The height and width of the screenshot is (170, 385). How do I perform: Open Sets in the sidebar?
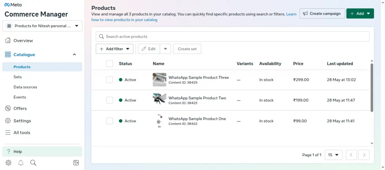point(42,77)
